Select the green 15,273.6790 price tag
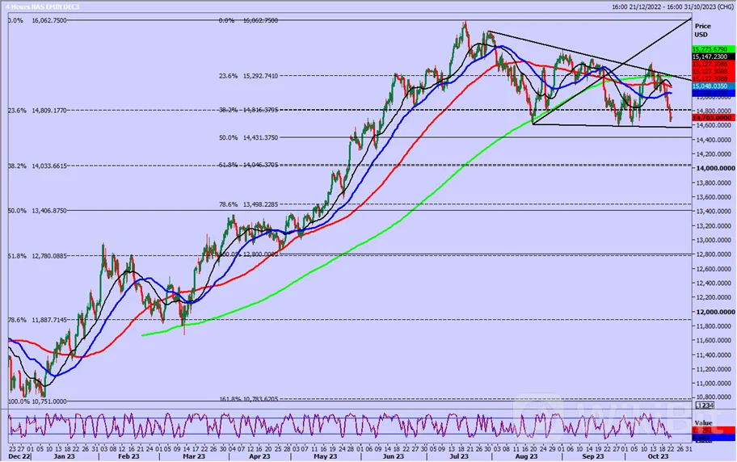 (x=713, y=49)
